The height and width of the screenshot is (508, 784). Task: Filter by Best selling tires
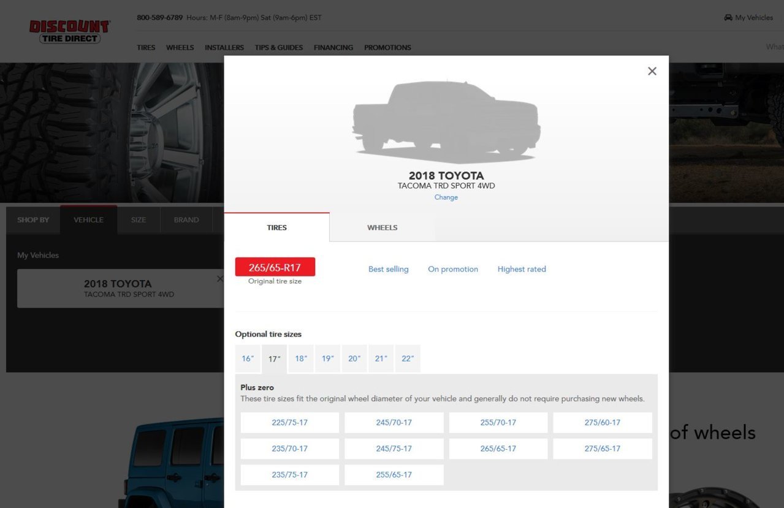pos(389,269)
